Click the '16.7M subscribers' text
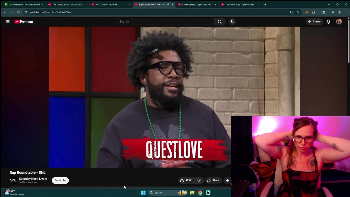Viewport: 350px width, 197px height. pos(28,182)
